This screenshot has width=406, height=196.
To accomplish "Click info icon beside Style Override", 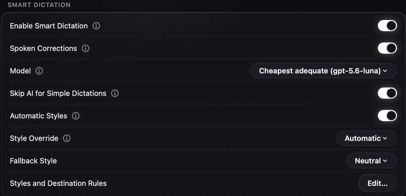I will (67, 138).
